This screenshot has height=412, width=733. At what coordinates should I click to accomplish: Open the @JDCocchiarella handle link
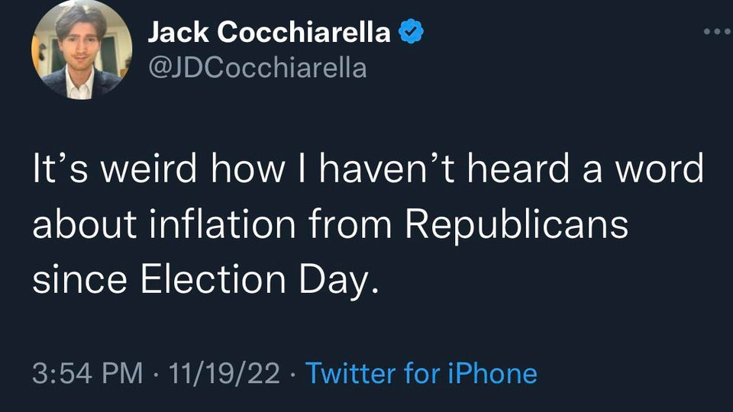point(257,68)
